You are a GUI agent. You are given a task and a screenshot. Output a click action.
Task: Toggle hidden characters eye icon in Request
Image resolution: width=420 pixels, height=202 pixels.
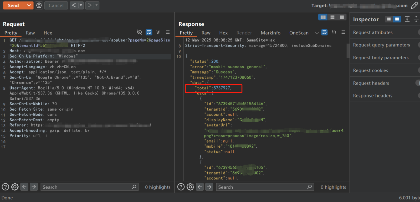click(140, 32)
